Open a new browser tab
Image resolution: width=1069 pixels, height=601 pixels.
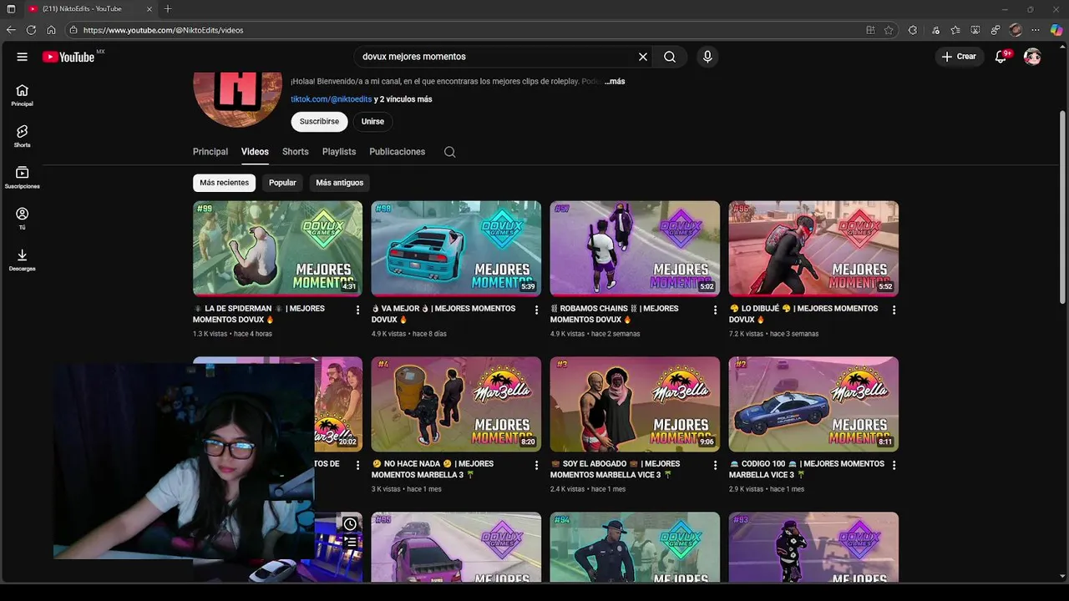tap(168, 9)
